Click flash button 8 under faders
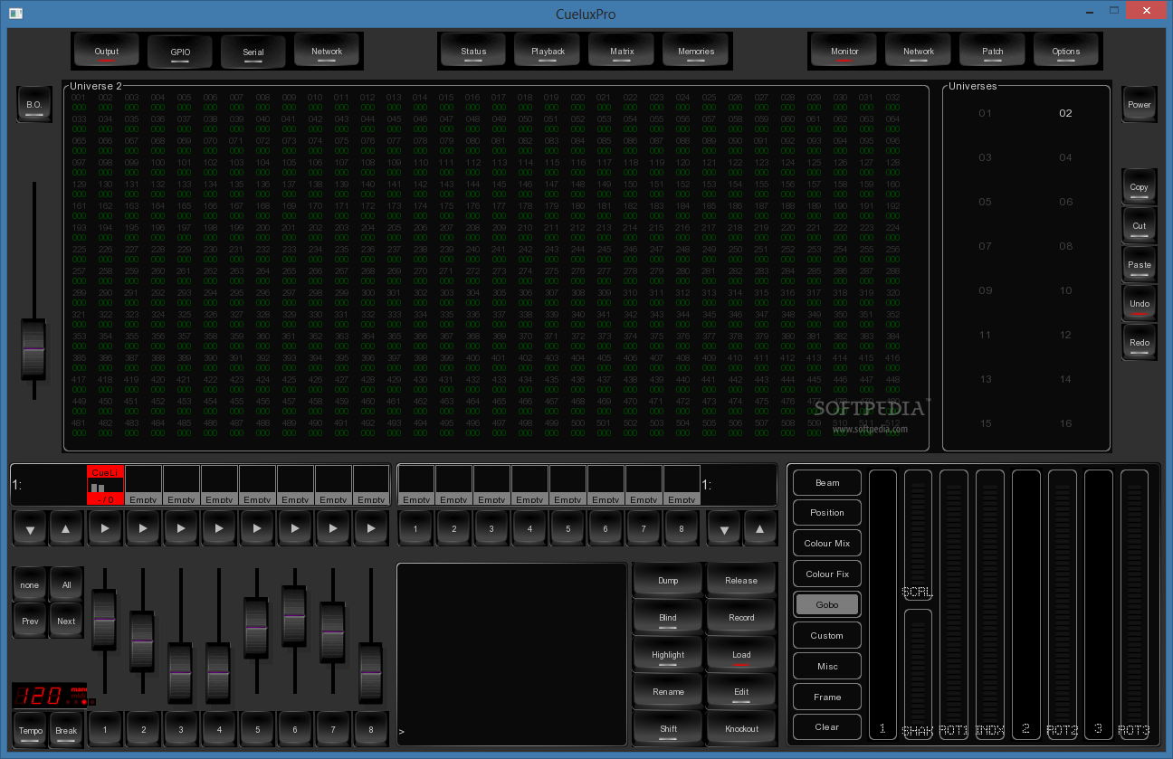Image resolution: width=1173 pixels, height=759 pixels. [x=370, y=729]
